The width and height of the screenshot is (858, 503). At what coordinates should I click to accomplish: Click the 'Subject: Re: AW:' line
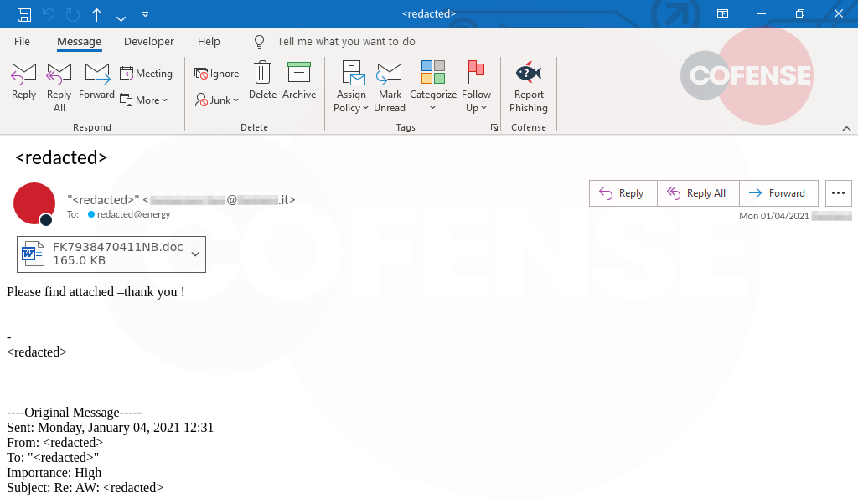click(85, 488)
